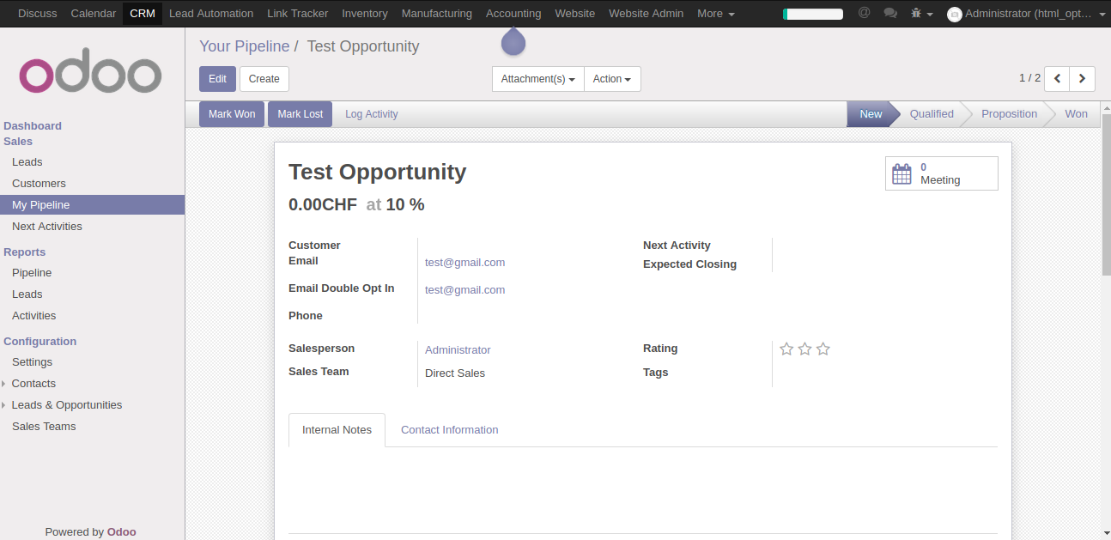Open the Inventory menu

coord(365,14)
